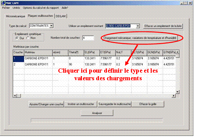Click the GTN(GPa) column header
The image size is (200, 138).
pos(169,52)
